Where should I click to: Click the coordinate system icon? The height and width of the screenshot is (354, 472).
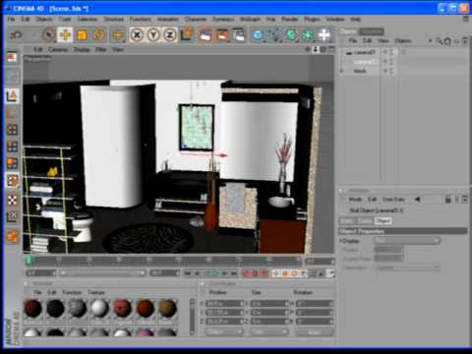point(187,34)
